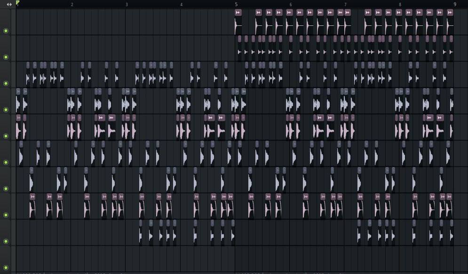Click the green playhead marker at bar 1
The image size is (468, 274).
17,3
